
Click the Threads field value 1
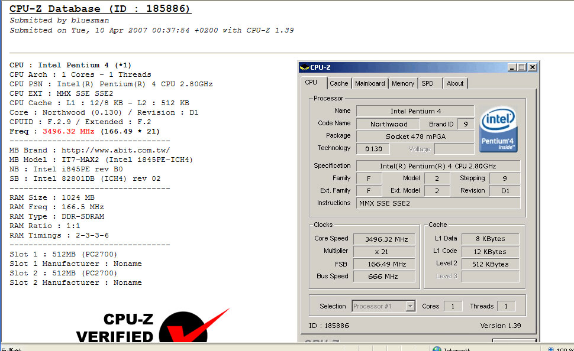click(507, 306)
